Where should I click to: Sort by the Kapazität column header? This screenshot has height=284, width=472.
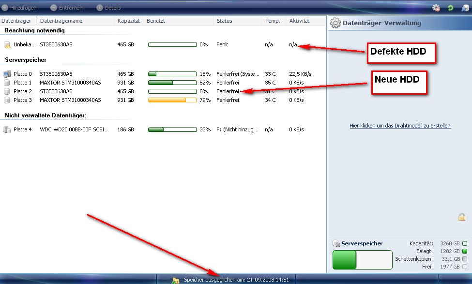click(x=128, y=21)
